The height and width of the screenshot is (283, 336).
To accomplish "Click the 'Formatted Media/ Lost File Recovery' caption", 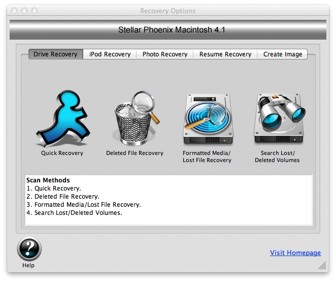I will click(207, 156).
